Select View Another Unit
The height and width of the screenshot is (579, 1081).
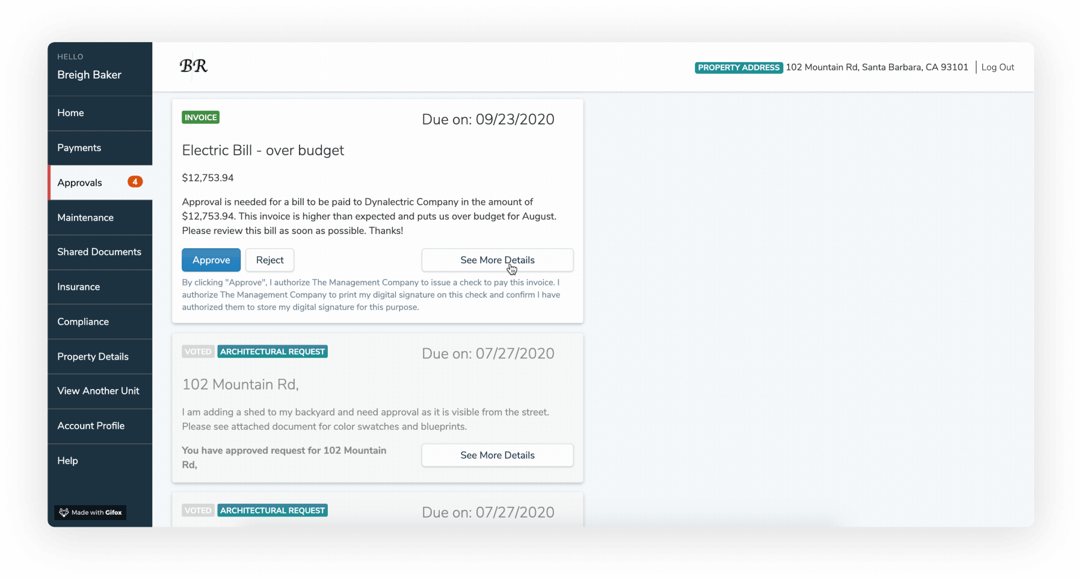point(98,391)
